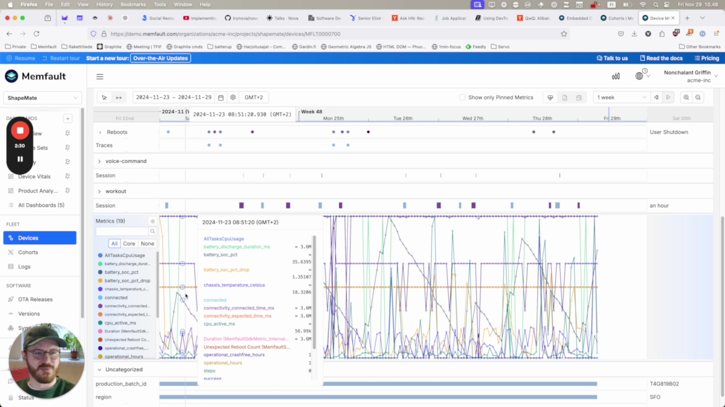
Task: Select the None metrics filter
Action: tap(147, 244)
